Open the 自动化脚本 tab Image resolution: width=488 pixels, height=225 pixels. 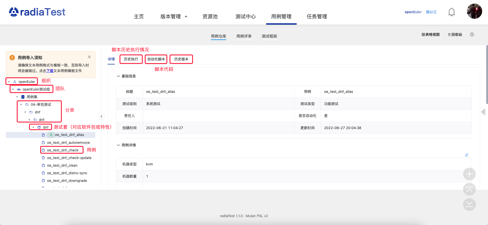(156, 59)
